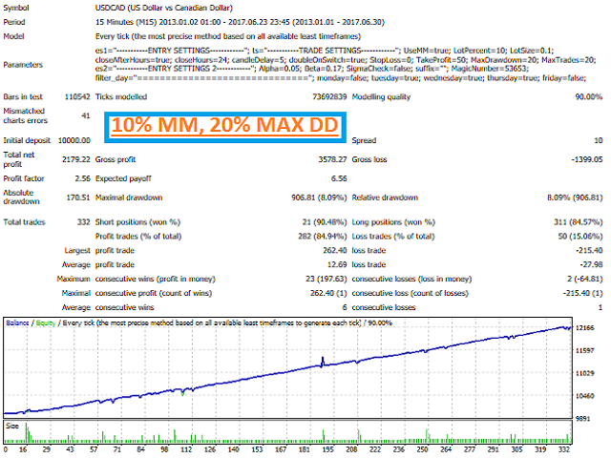Click Average consecutive wins value '6'
Screen dimensions: 611x458
pos(345,307)
